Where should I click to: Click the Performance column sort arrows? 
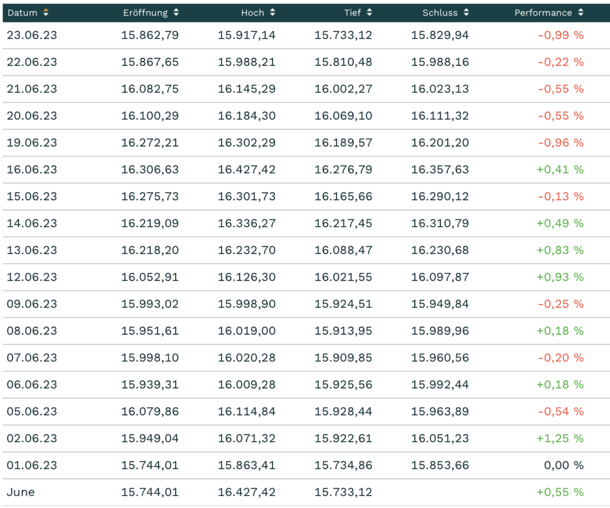pyautogui.click(x=580, y=12)
